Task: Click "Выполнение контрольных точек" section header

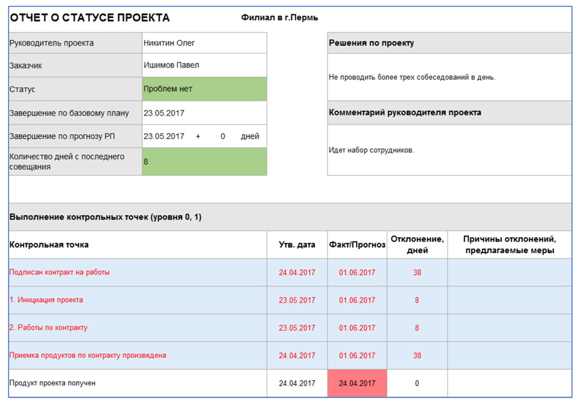Action: pos(106,217)
